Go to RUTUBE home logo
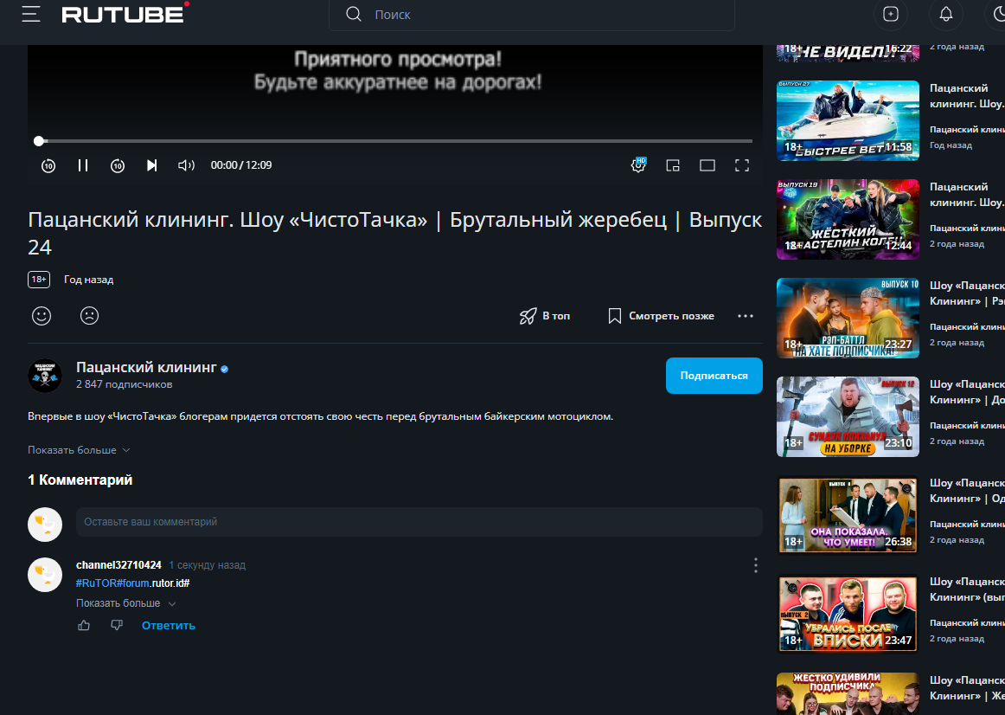The image size is (1005, 715). pos(125,14)
